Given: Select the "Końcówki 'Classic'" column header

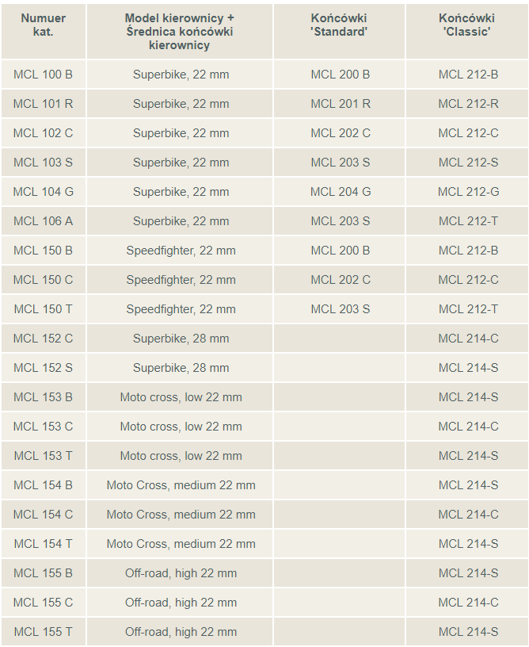Looking at the screenshot, I should tap(467, 25).
